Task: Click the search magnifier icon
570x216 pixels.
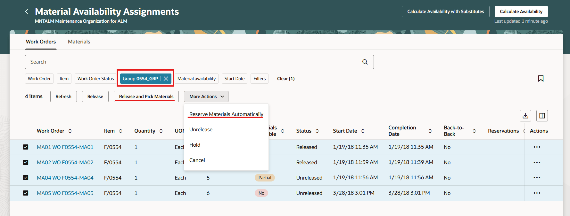Action: tap(365, 62)
